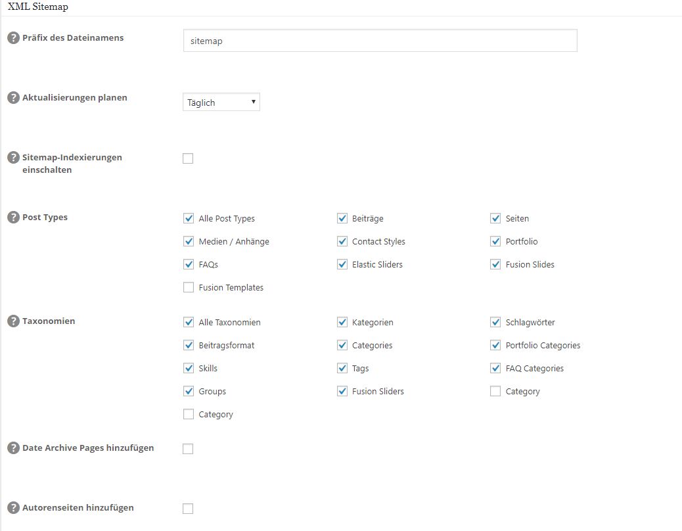This screenshot has height=531, width=682.
Task: Uncheck the FAQ Categories checkbox
Action: [x=495, y=368]
